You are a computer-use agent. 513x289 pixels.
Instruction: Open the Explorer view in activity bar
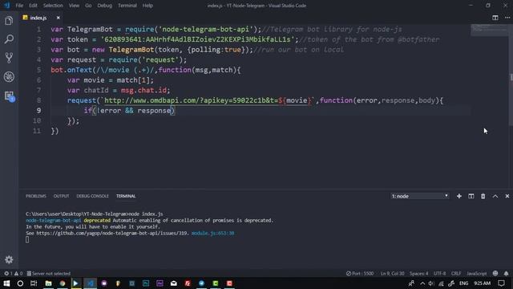coord(9,21)
